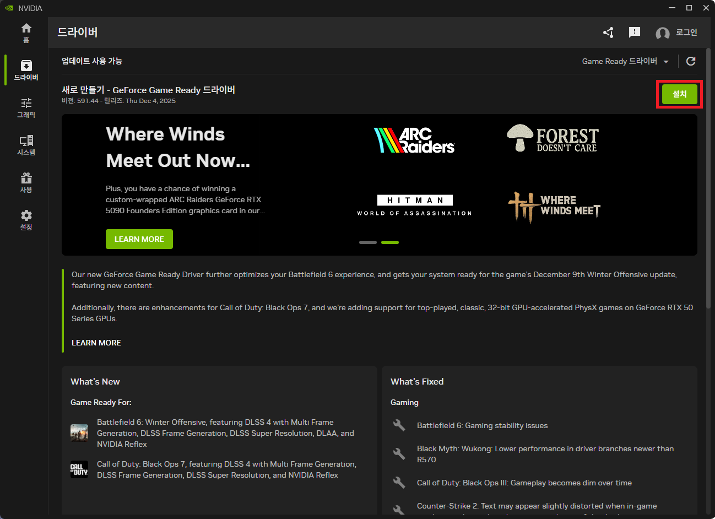Refresh driver updates with reload icon

click(691, 61)
